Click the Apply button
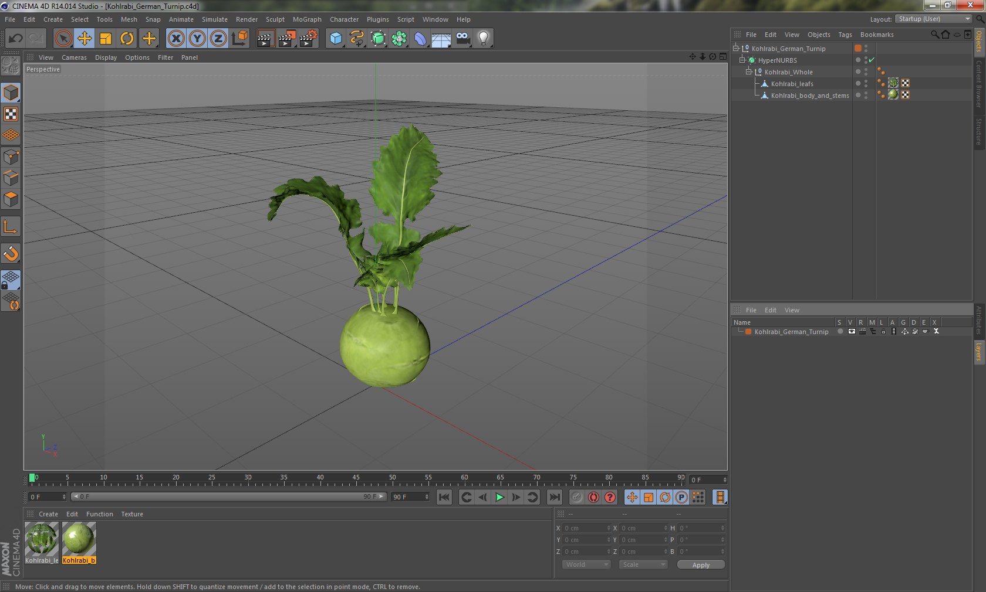 coord(701,565)
